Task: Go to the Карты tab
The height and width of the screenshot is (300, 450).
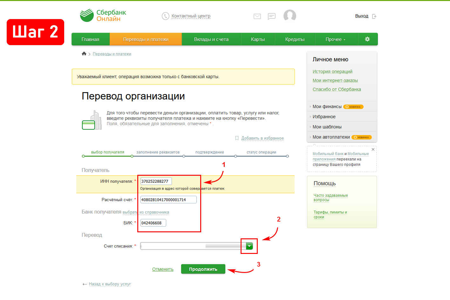Action: [x=258, y=39]
